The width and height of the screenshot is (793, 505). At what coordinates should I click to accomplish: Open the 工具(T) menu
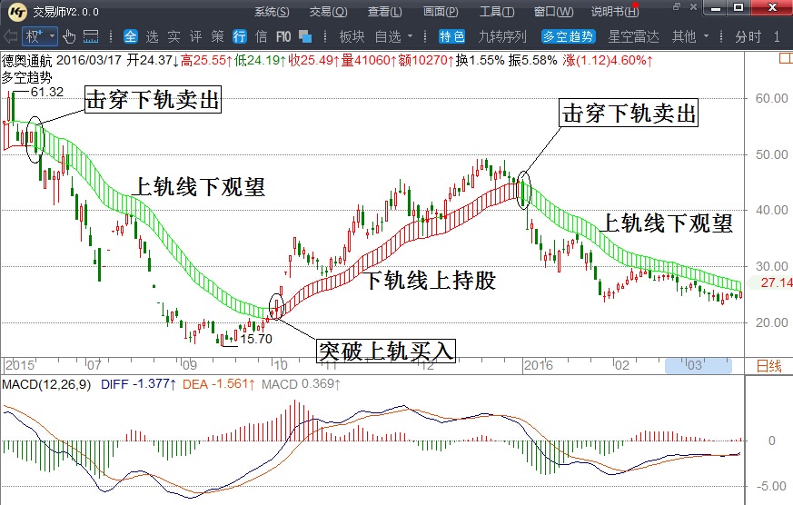coord(496,12)
